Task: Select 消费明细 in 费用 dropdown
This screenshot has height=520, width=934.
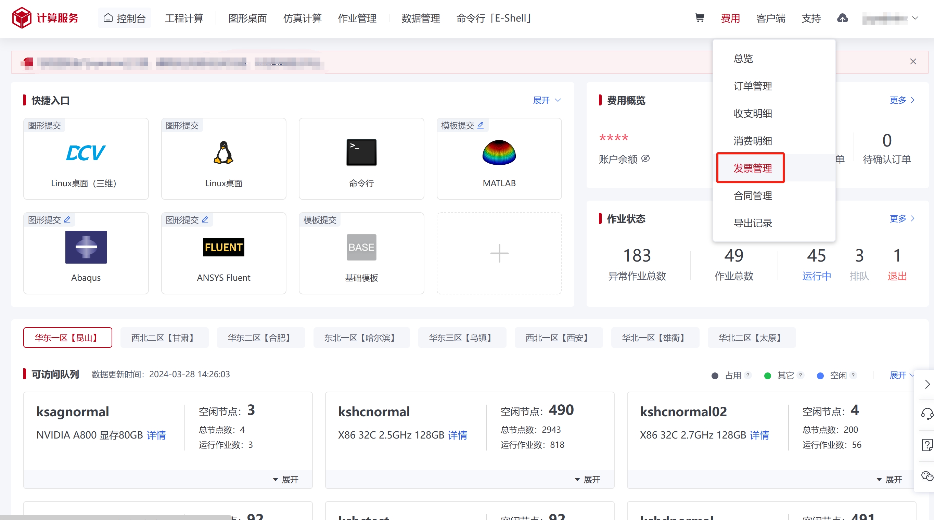Action: (774, 141)
